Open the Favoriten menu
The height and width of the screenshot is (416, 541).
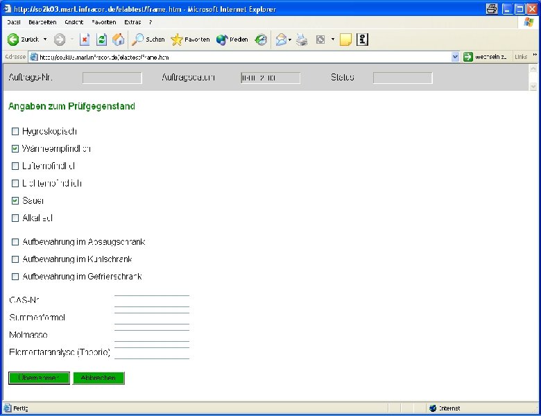pos(104,22)
